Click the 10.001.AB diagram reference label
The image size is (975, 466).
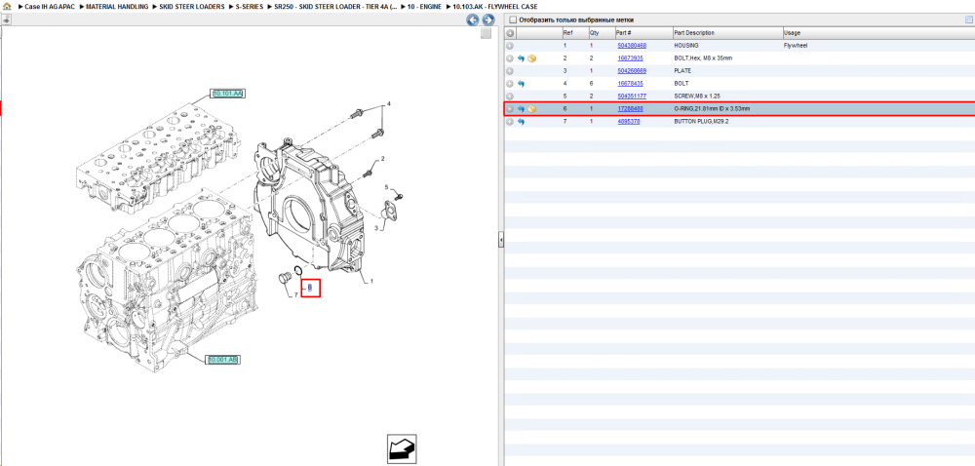click(x=222, y=360)
